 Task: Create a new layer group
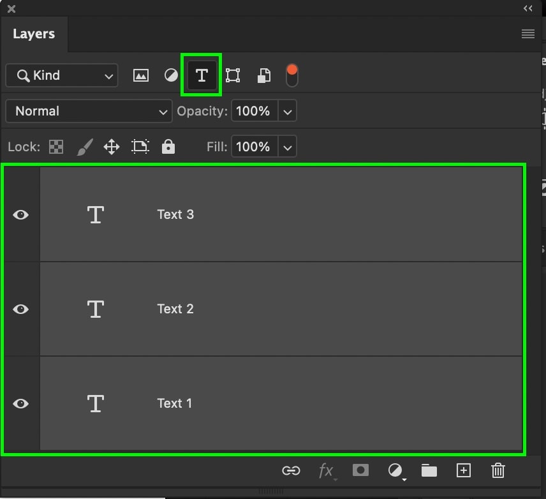[x=429, y=470]
